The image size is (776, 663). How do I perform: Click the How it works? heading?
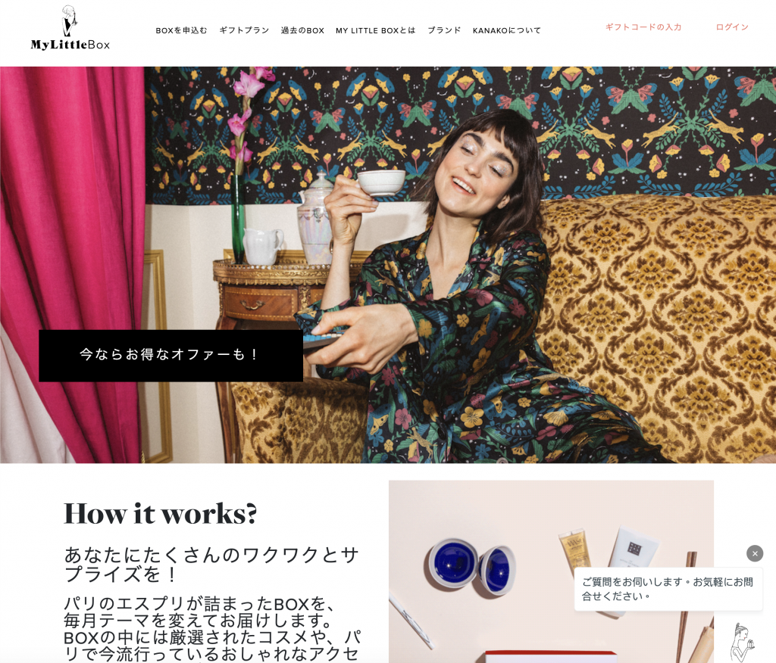click(x=161, y=514)
